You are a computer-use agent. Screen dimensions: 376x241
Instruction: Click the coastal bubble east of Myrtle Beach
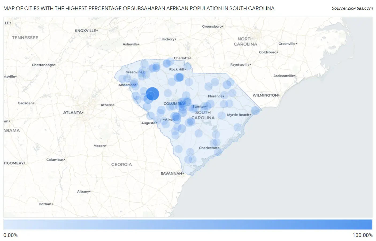(255, 110)
